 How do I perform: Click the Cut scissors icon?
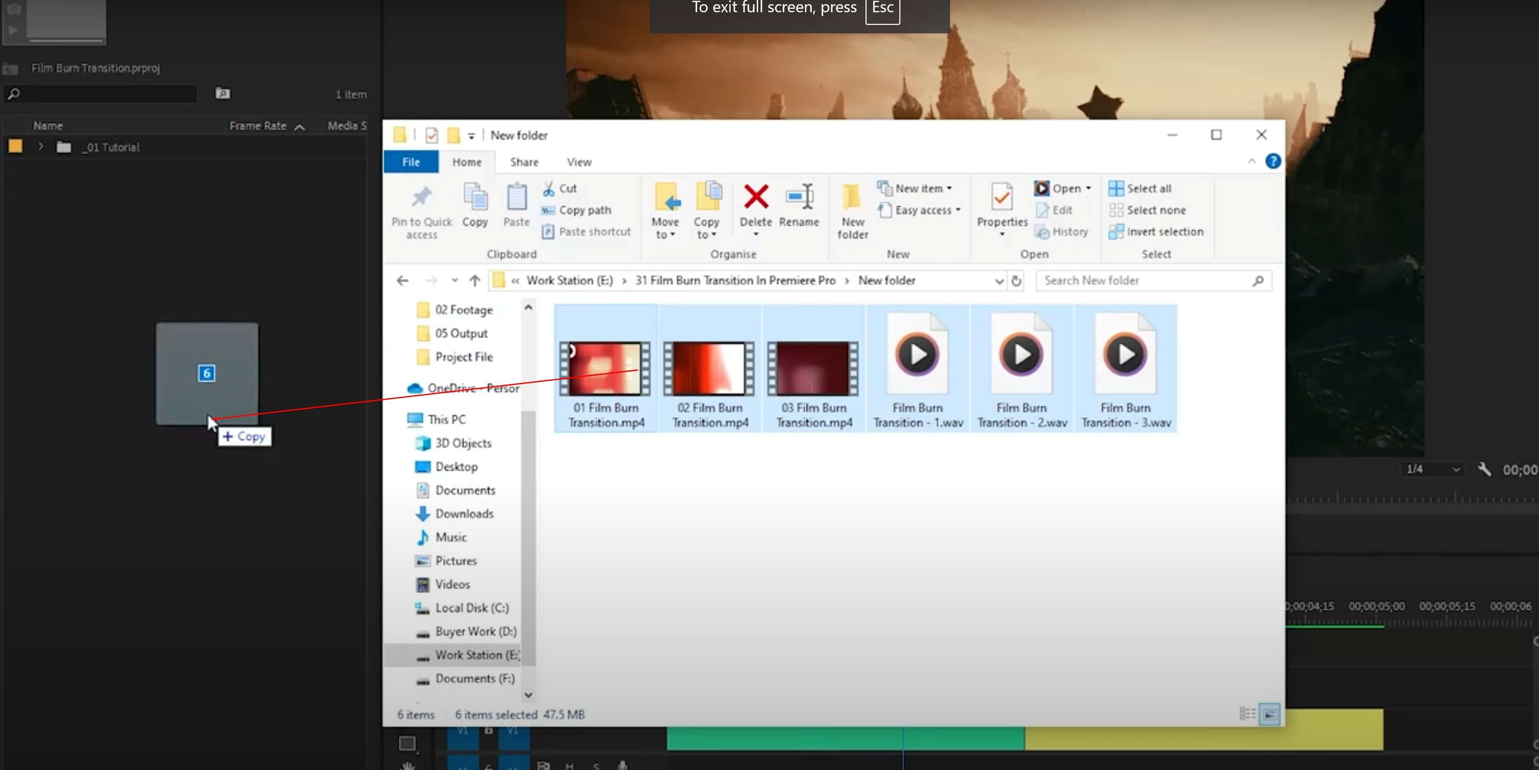(x=548, y=189)
